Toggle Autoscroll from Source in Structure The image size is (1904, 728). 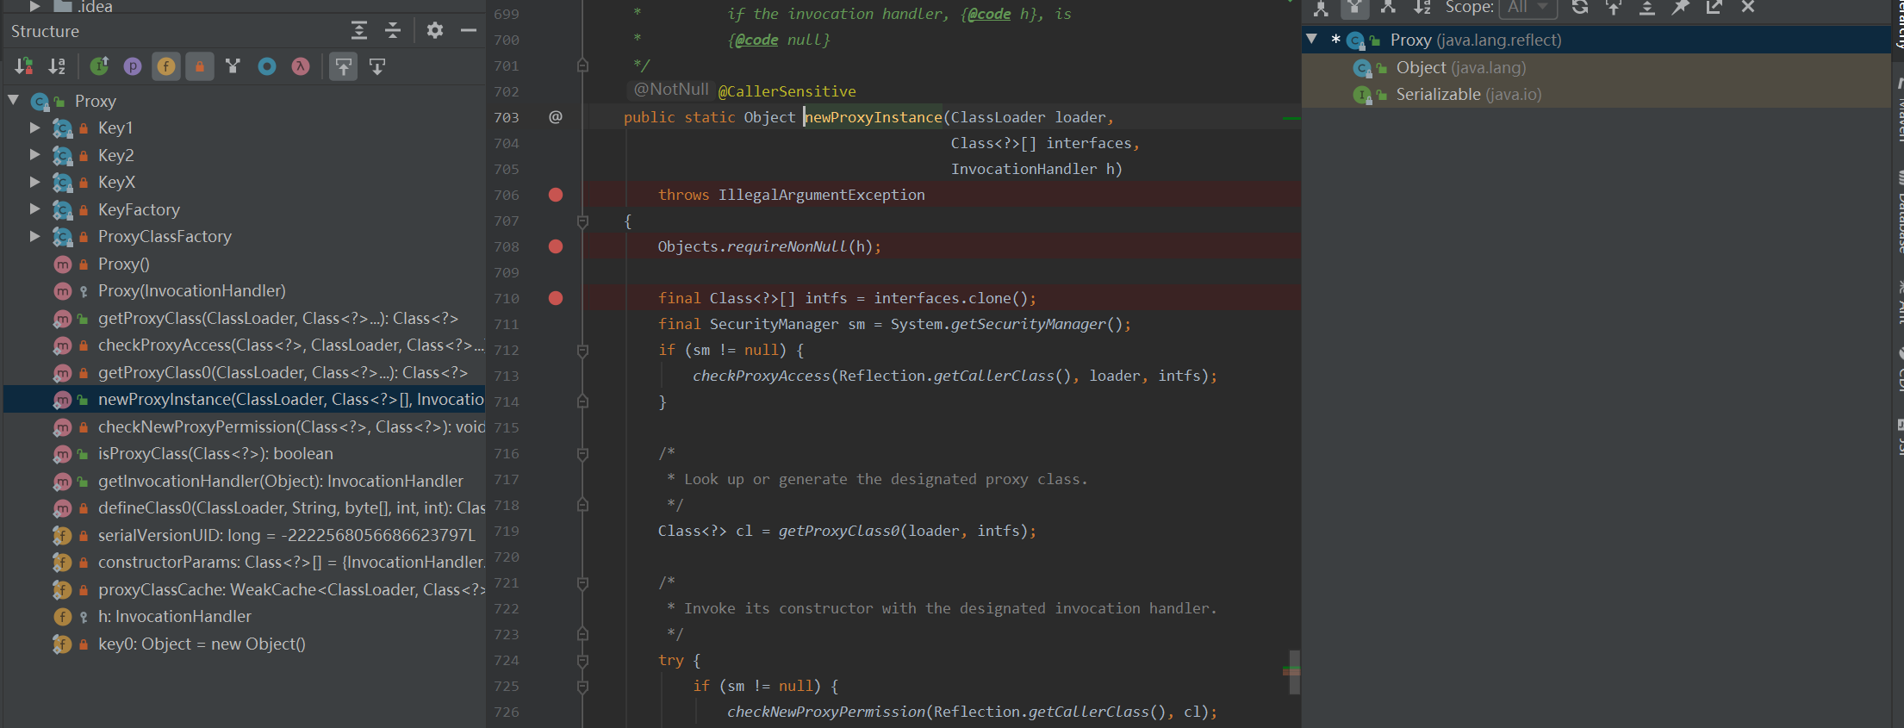tap(377, 66)
